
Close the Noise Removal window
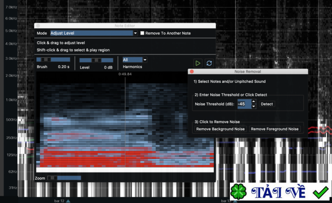click(x=192, y=72)
